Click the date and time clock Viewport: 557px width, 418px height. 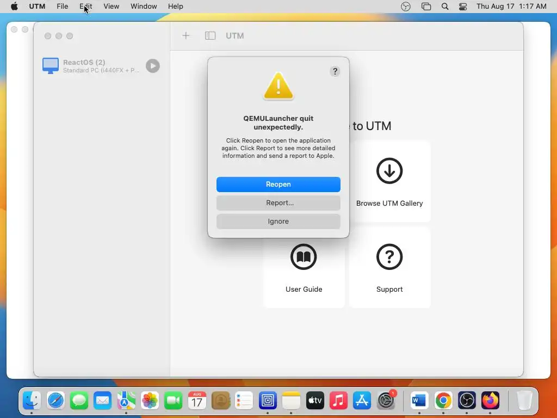point(511,7)
